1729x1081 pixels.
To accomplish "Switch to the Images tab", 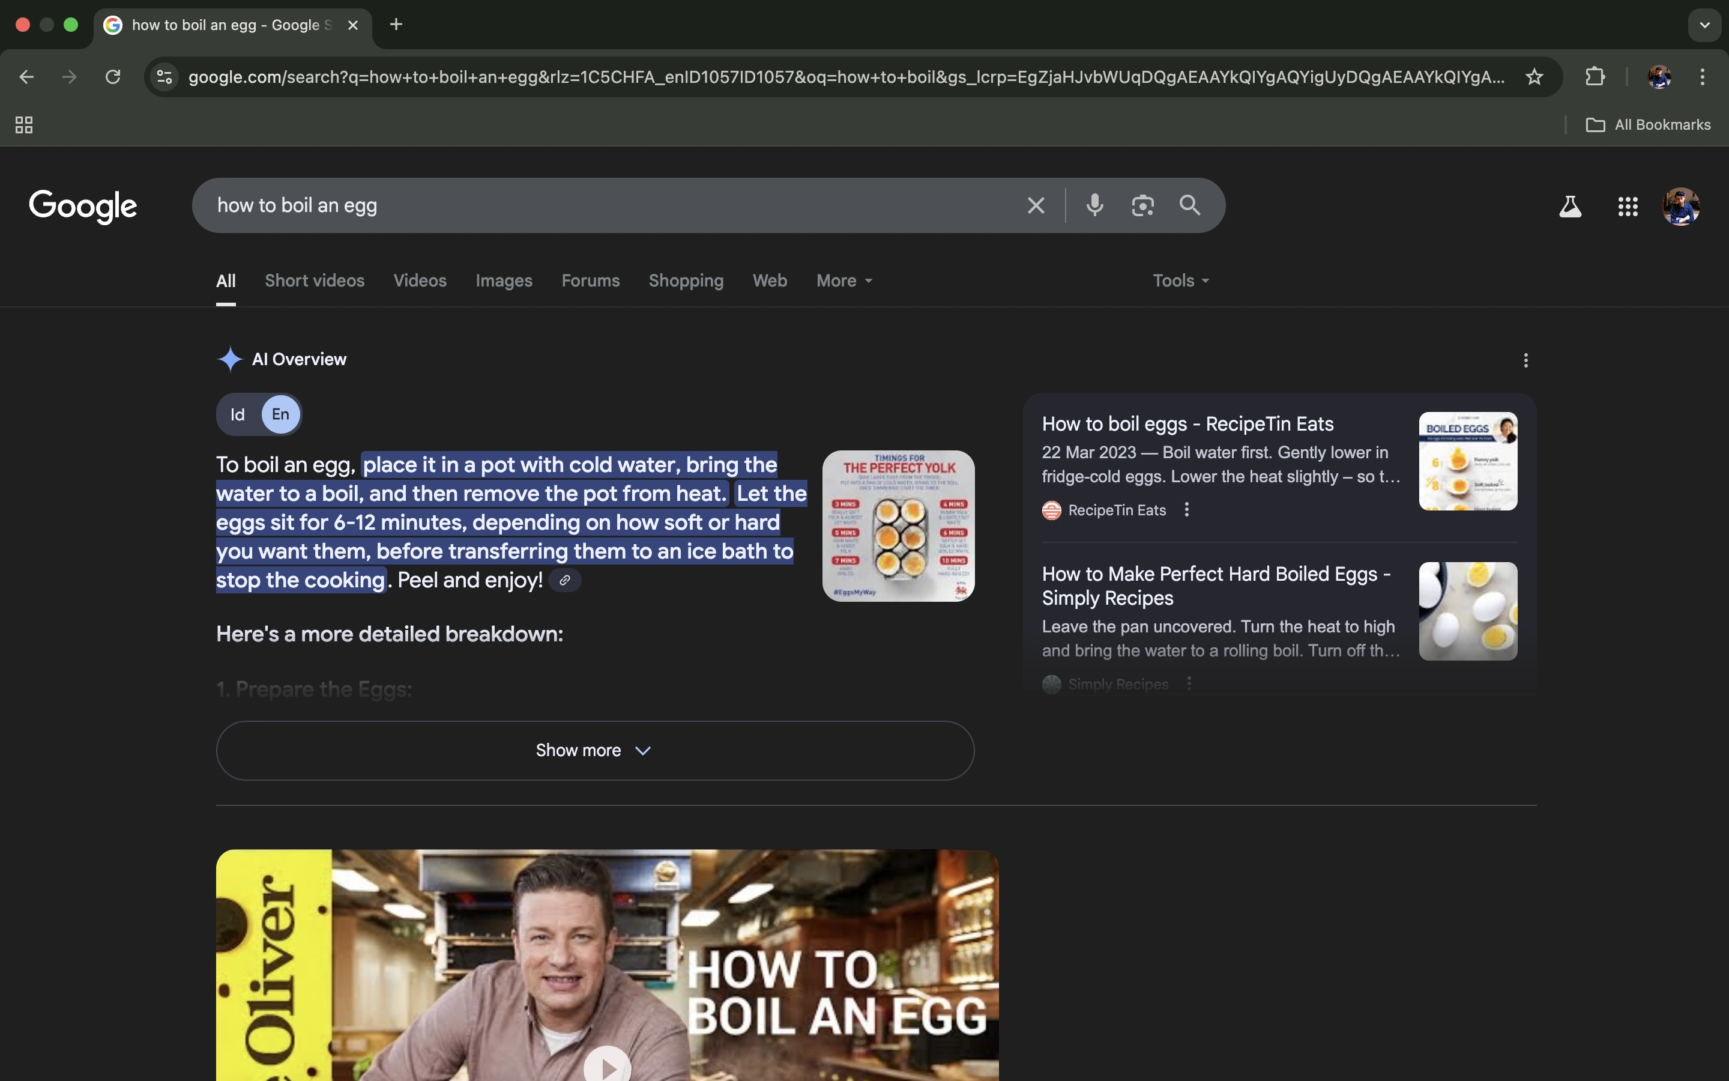I will [504, 281].
